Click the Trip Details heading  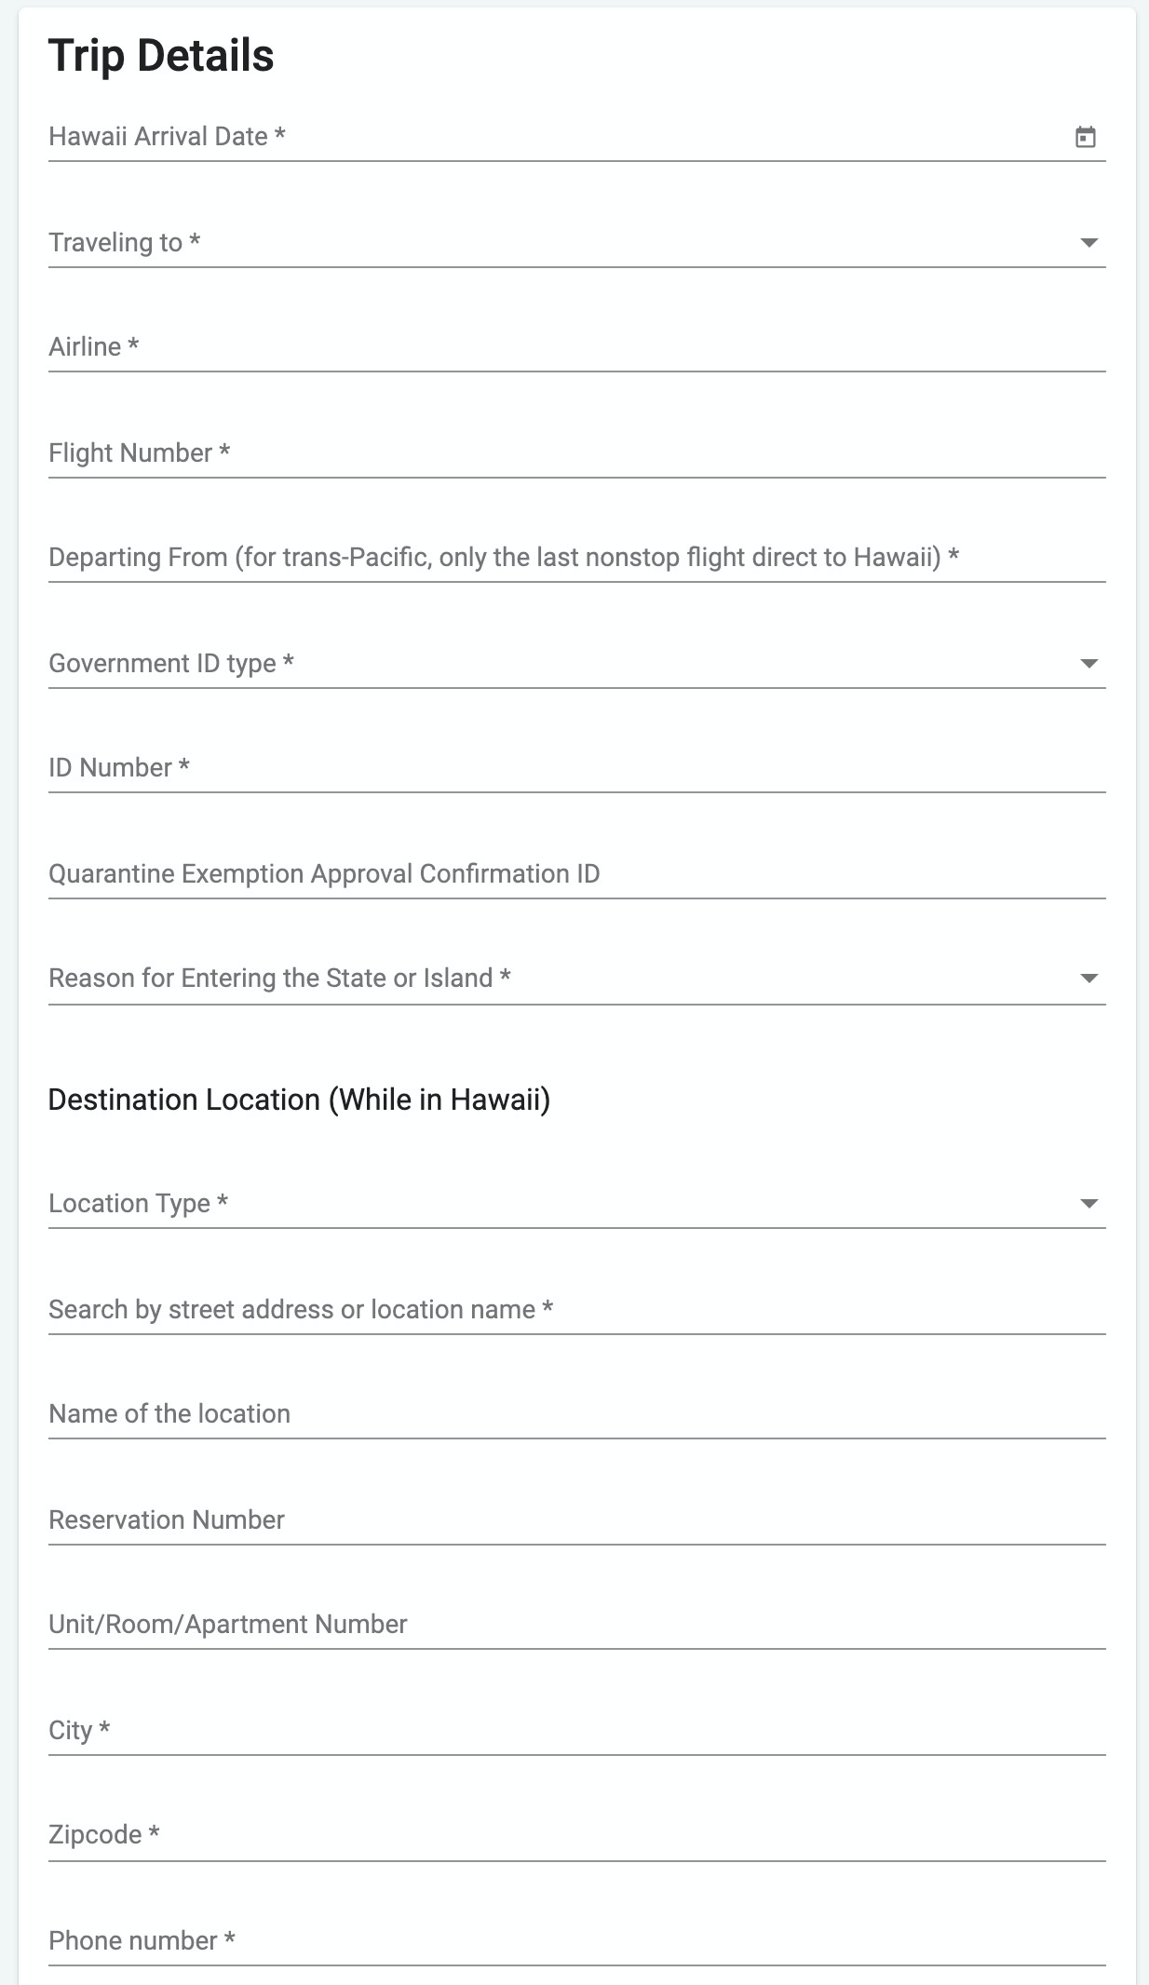click(161, 56)
